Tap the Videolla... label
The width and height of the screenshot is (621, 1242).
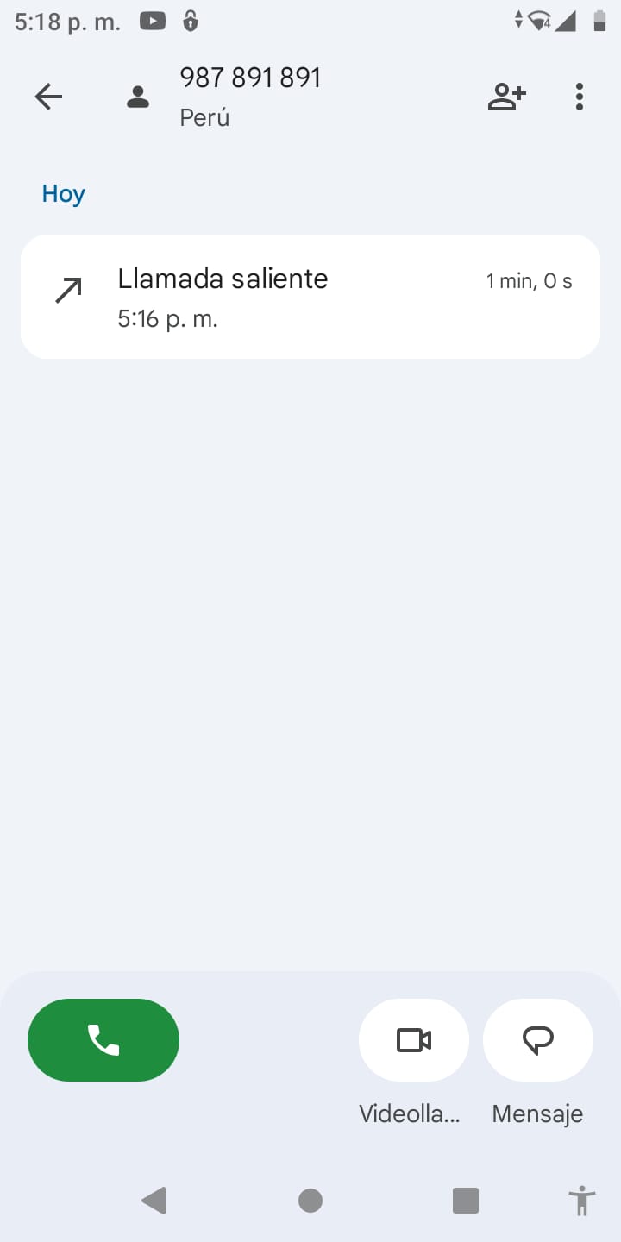coord(410,1113)
